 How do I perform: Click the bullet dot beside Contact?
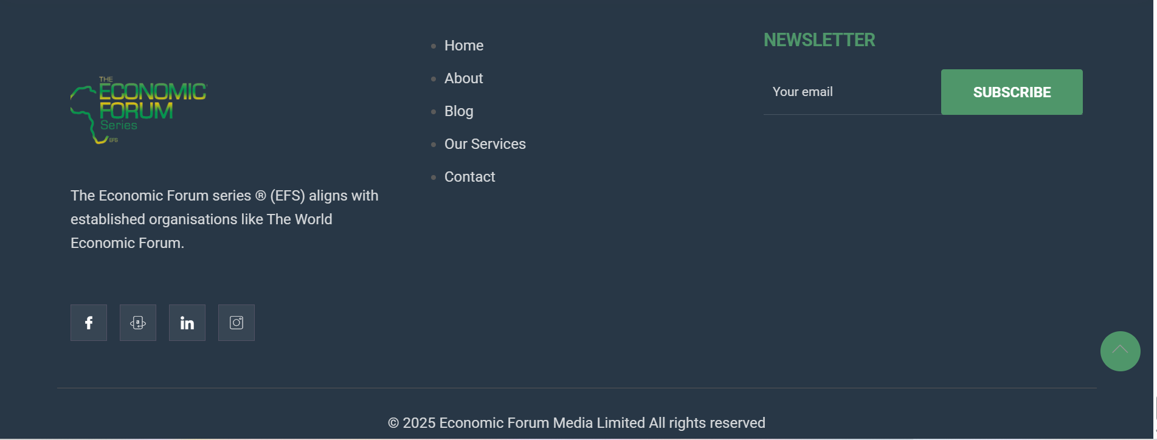(433, 177)
